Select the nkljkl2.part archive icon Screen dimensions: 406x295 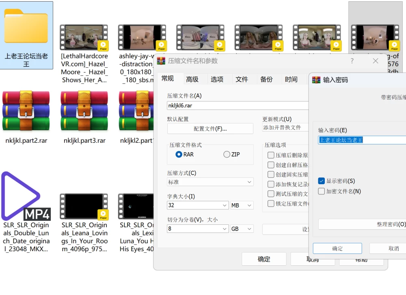tap(136, 111)
